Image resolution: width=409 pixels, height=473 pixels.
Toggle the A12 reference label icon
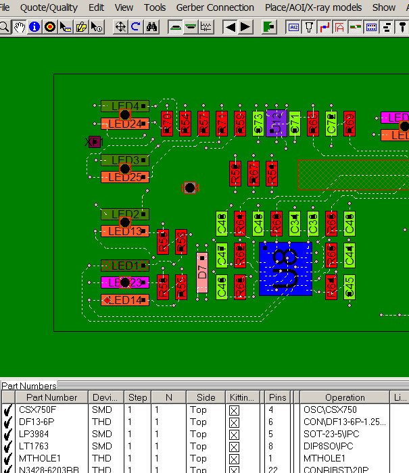coord(293,27)
